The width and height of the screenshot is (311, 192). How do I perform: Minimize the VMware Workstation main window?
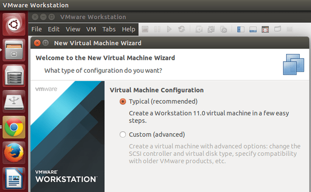43,17
